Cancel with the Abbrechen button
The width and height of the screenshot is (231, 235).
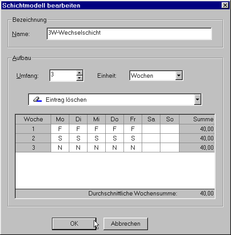point(126,223)
